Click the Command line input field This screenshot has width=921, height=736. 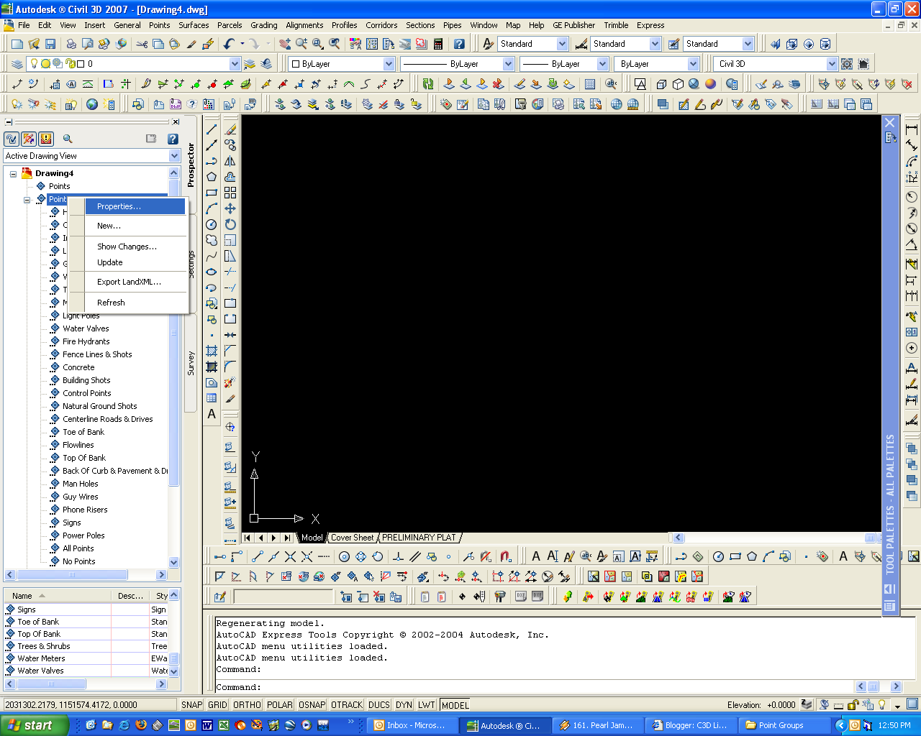pos(534,687)
